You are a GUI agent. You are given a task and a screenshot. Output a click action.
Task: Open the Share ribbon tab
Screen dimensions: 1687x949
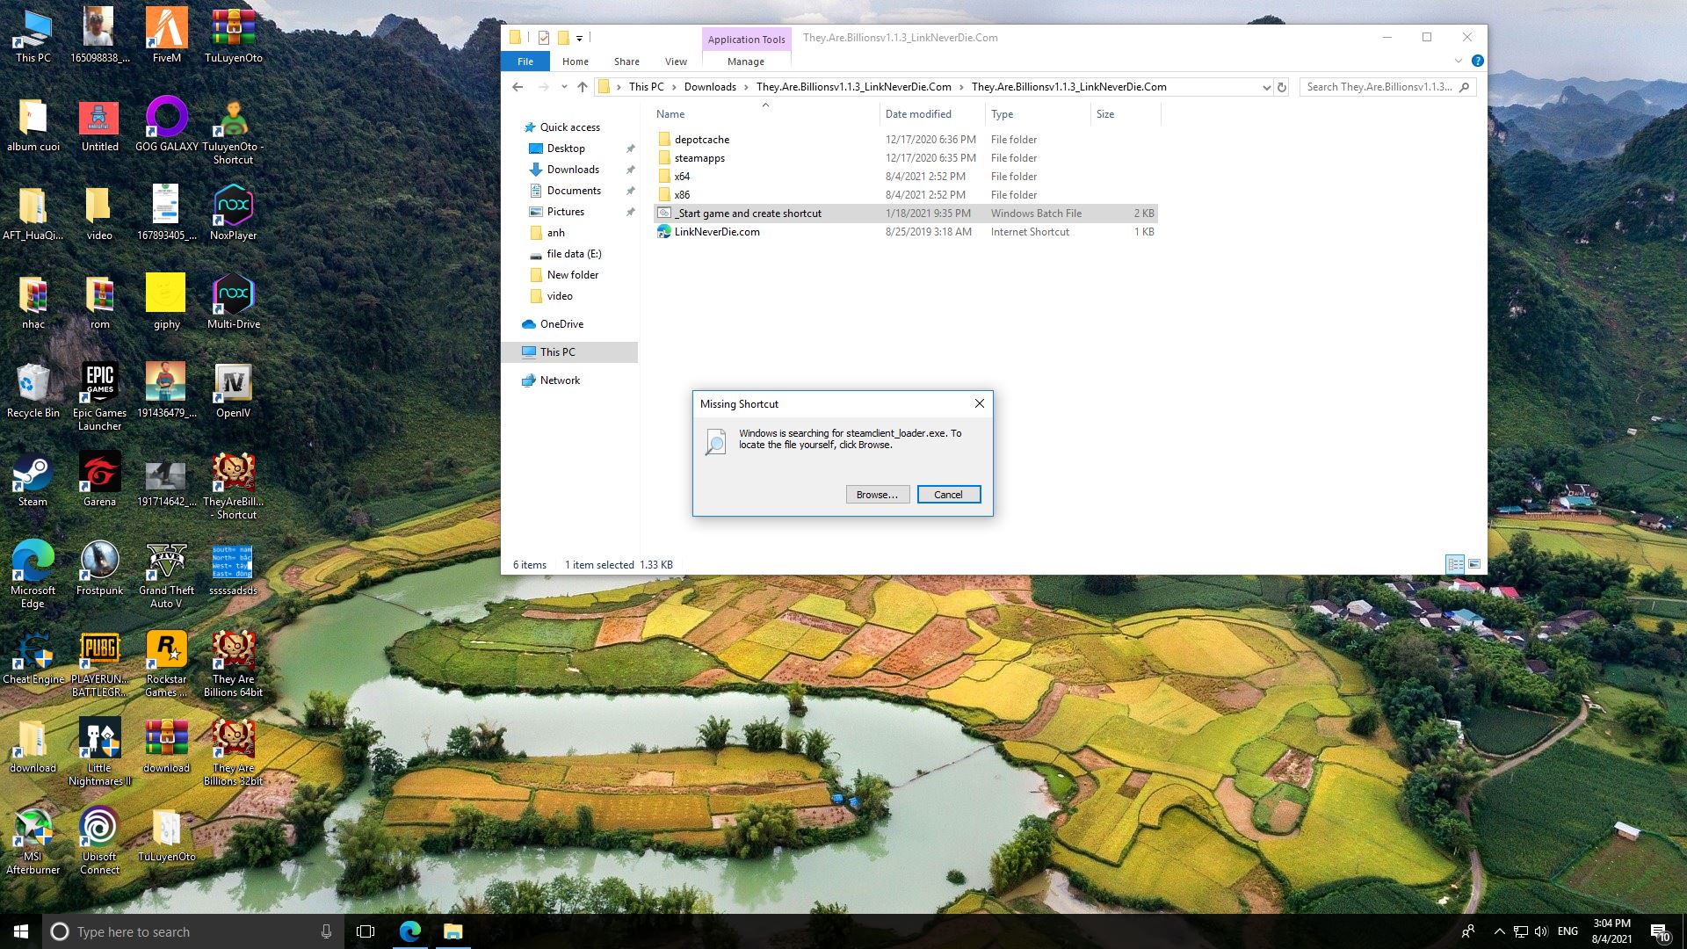point(626,62)
